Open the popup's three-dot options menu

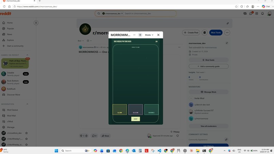[134, 35]
